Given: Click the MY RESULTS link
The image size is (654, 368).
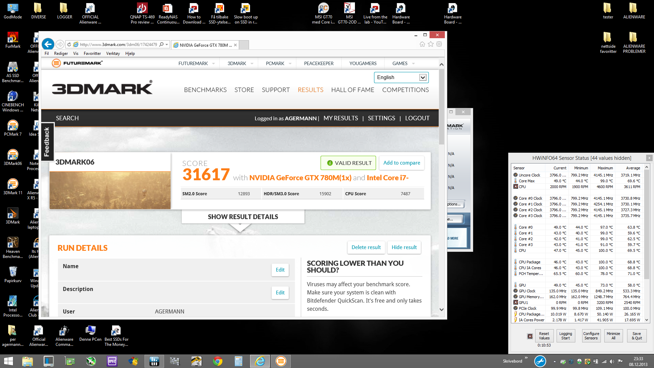Looking at the screenshot, I should (x=341, y=118).
